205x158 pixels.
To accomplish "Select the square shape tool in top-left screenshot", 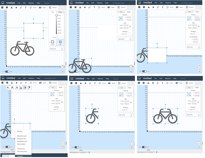I will point(2,7).
